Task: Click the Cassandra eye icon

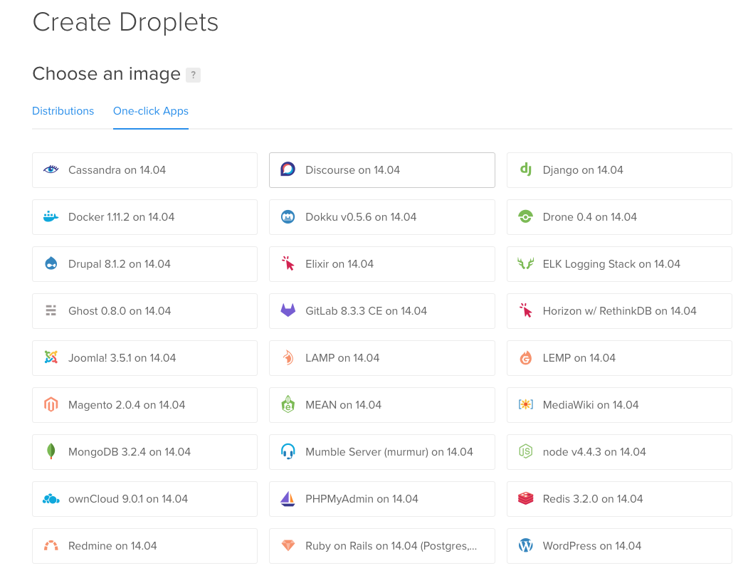Action: pos(51,169)
